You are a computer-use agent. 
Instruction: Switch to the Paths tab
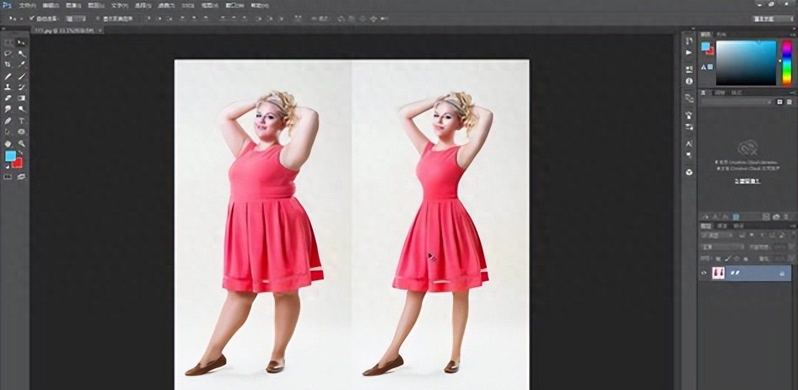pyautogui.click(x=739, y=226)
